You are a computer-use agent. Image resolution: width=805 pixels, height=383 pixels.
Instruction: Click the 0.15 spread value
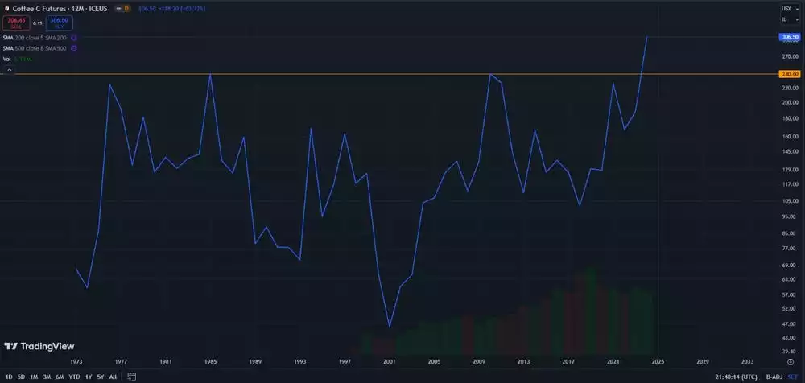pyautogui.click(x=38, y=23)
